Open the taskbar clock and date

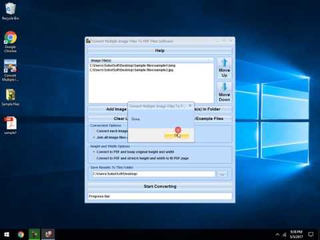(x=297, y=235)
